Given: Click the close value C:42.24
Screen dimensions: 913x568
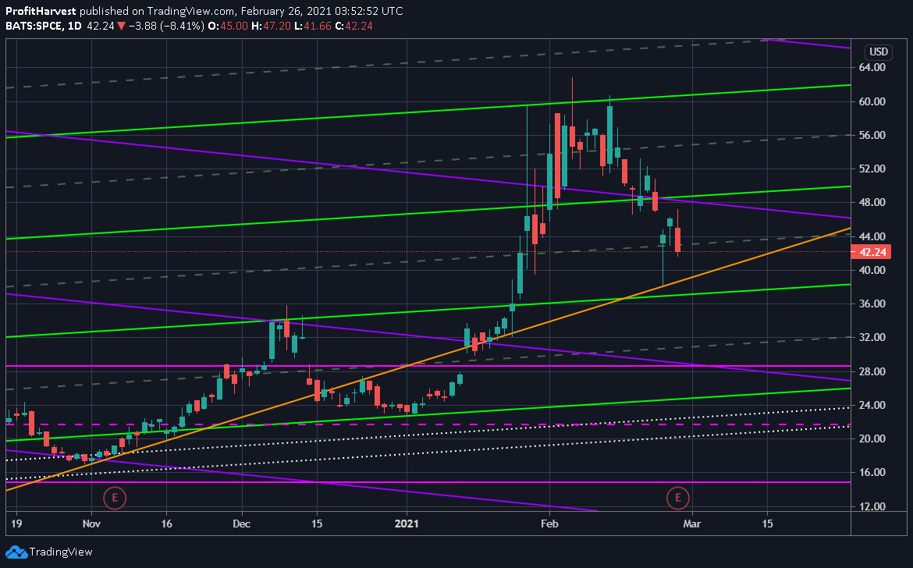Looking at the screenshot, I should click(x=354, y=26).
